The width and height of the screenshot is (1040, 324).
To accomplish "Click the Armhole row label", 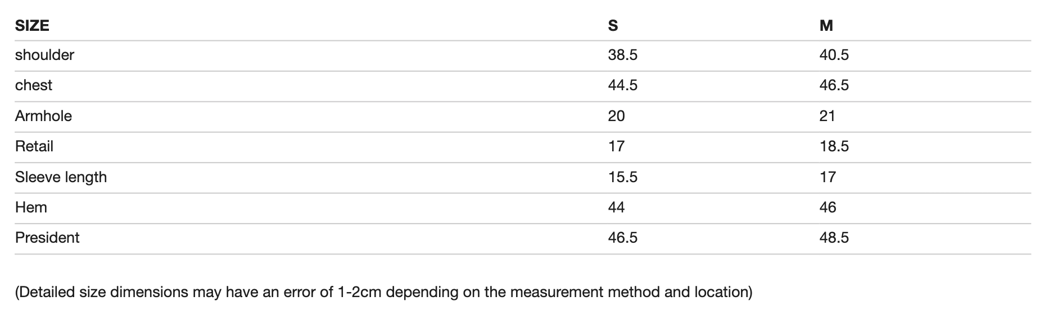I will pos(43,116).
